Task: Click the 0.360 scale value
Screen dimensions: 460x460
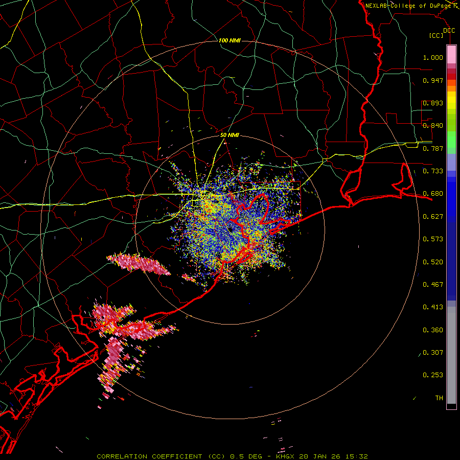Action: 433,330
